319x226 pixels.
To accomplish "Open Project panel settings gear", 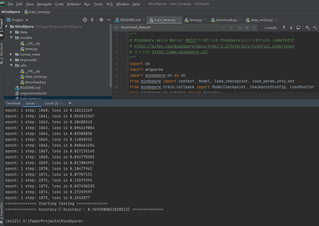I will [x=101, y=20].
